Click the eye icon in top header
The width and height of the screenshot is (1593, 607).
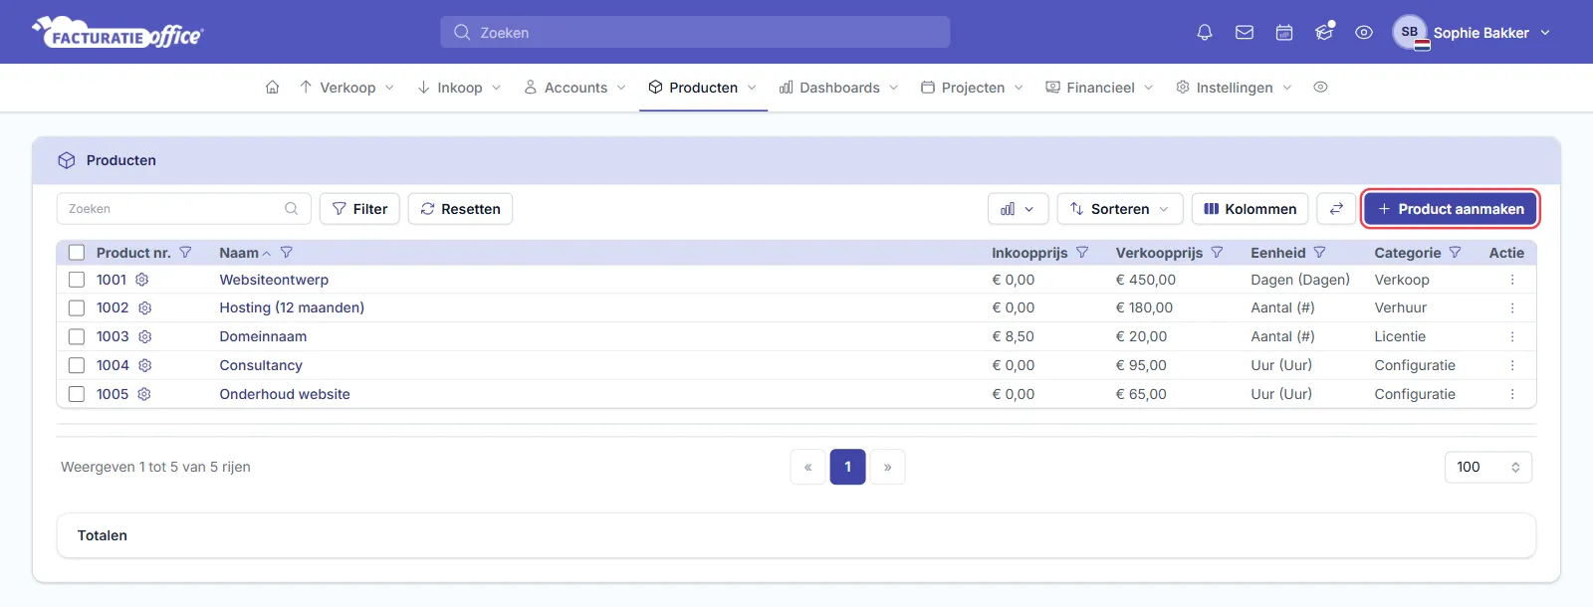[x=1364, y=33]
